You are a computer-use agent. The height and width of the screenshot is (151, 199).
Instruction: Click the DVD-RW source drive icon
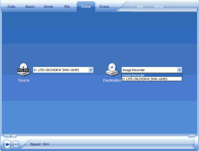pos(24,70)
